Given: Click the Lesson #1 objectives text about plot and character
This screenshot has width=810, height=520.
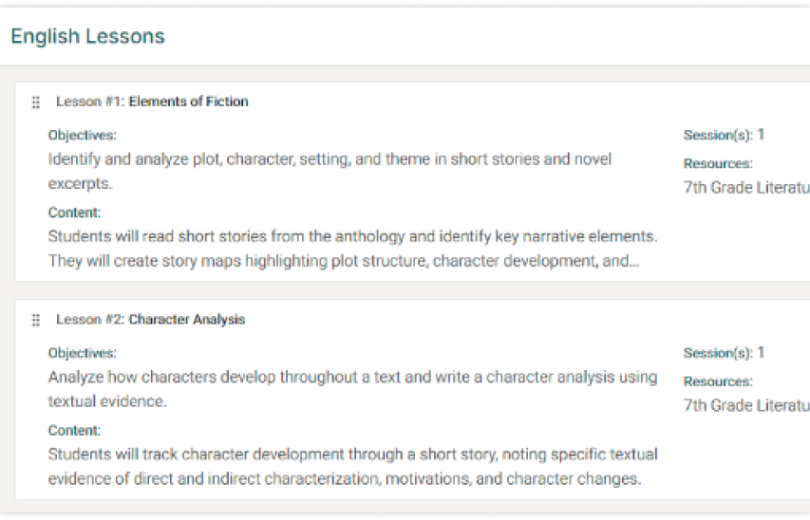Looking at the screenshot, I should click(330, 171).
